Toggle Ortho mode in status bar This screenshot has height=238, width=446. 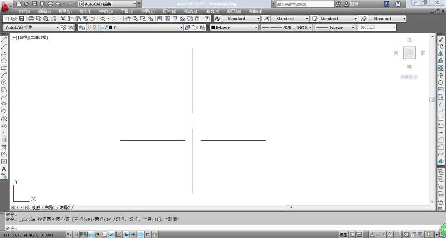pyautogui.click(x=90, y=234)
